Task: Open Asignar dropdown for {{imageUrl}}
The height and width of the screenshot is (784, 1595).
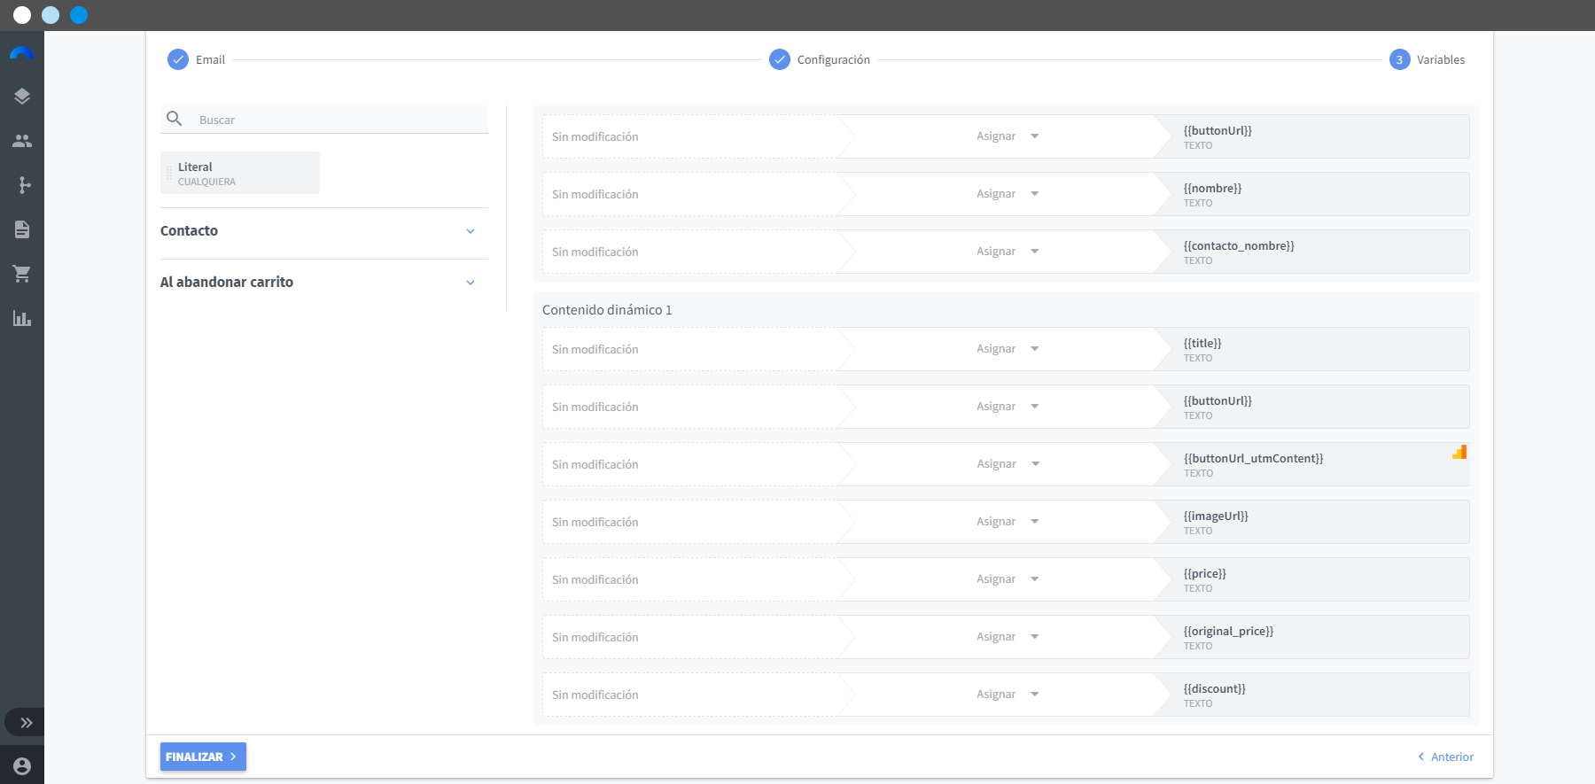Action: pyautogui.click(x=1008, y=522)
